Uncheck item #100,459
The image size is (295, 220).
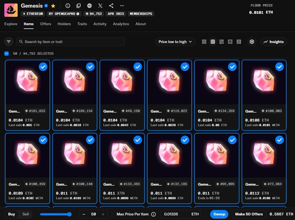click(43, 140)
